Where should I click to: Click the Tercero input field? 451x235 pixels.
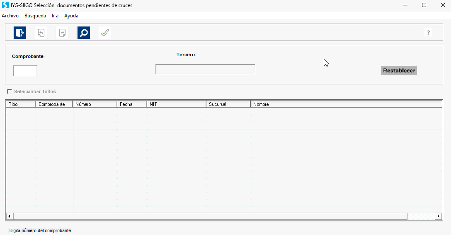[x=205, y=69]
